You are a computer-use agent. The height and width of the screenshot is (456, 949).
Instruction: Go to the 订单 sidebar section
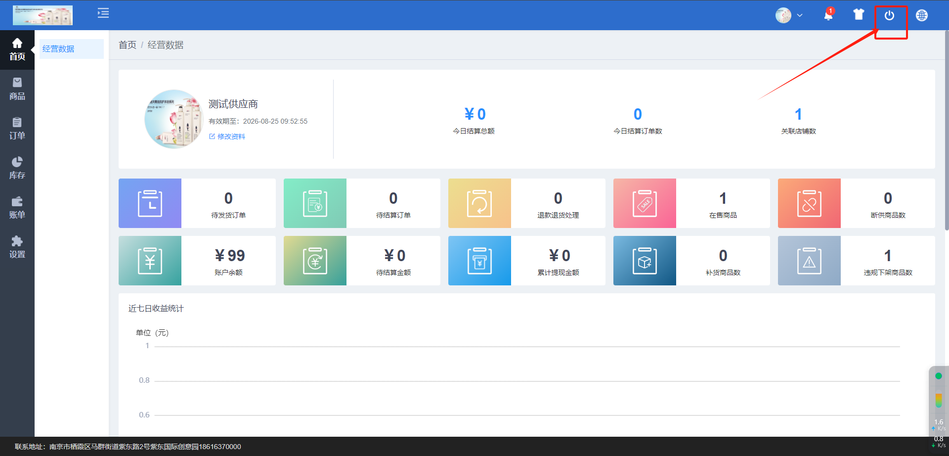pos(17,129)
